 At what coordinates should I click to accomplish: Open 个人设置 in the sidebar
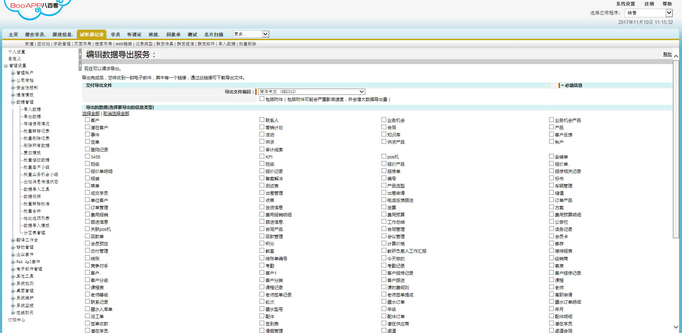tap(17, 52)
